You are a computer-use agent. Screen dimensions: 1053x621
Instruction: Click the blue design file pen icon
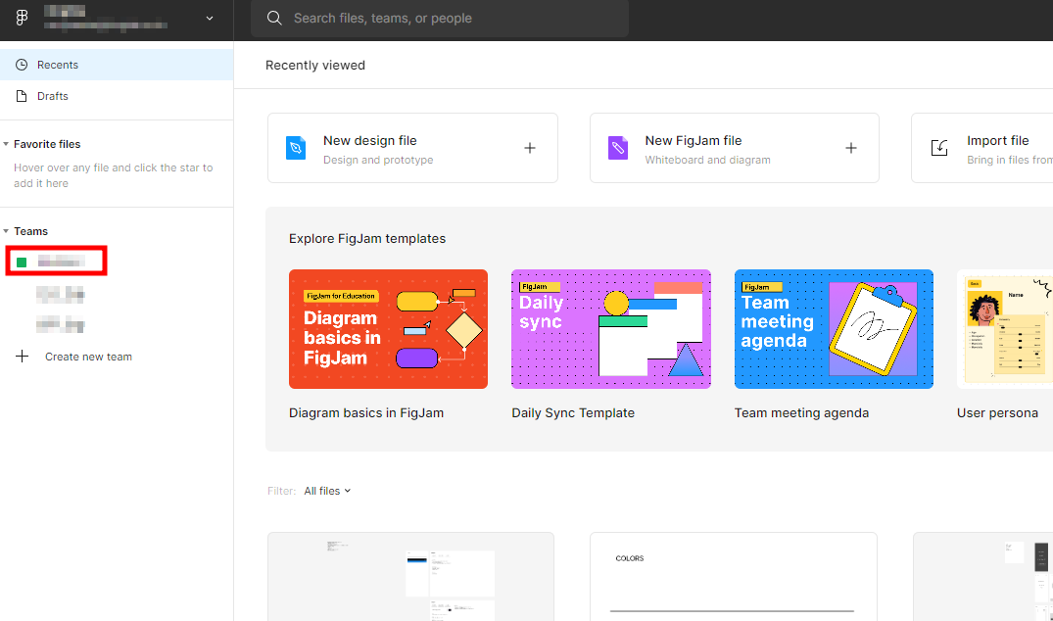pos(296,148)
